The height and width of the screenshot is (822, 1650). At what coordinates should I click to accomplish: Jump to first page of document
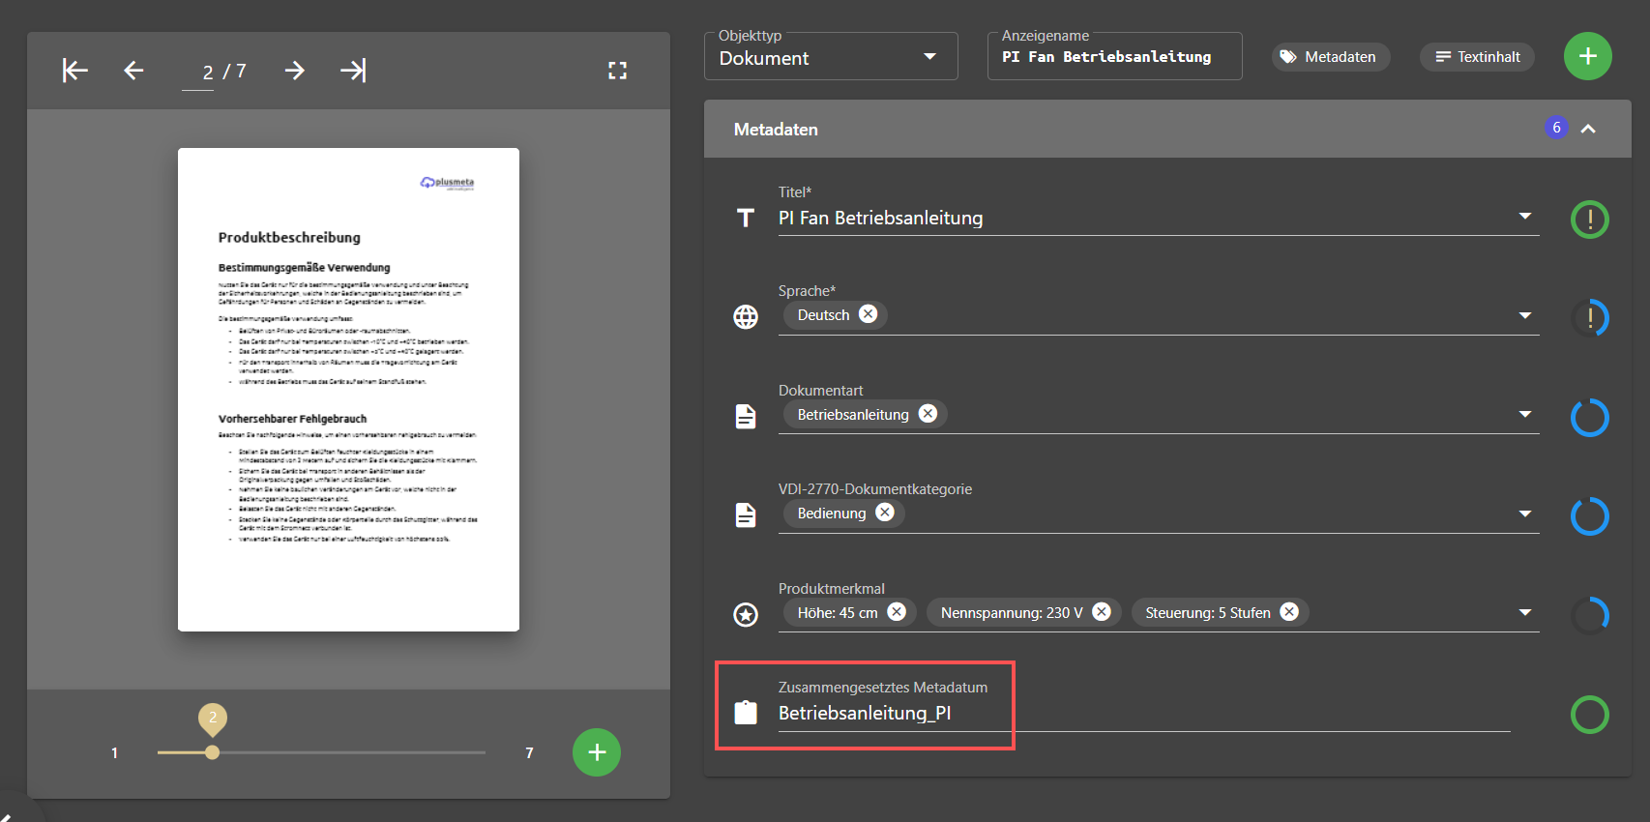point(75,71)
